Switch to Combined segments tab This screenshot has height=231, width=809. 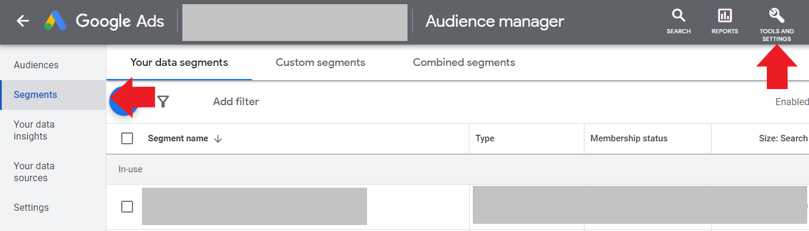pos(464,62)
